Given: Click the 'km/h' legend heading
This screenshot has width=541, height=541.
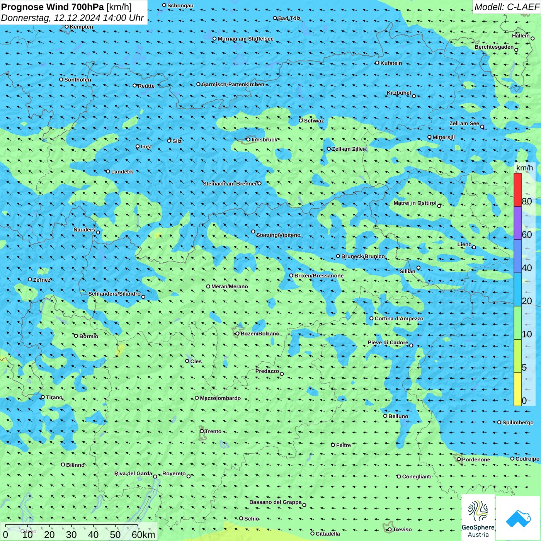Looking at the screenshot, I should tap(524, 168).
